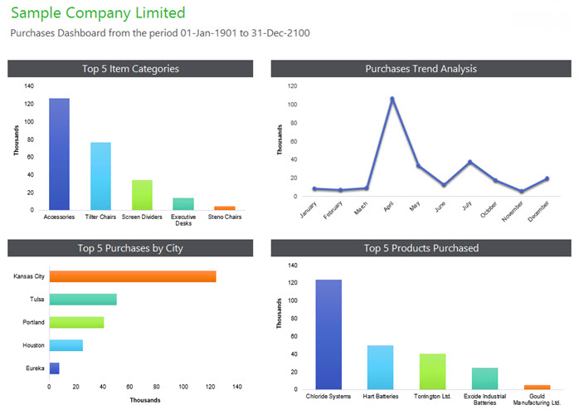Select the Tulsa horizontal bar
This screenshot has width=579, height=415.
point(83,299)
